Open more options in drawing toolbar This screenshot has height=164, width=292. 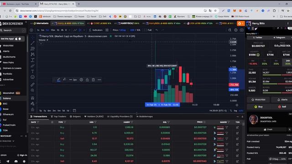tap(99, 80)
